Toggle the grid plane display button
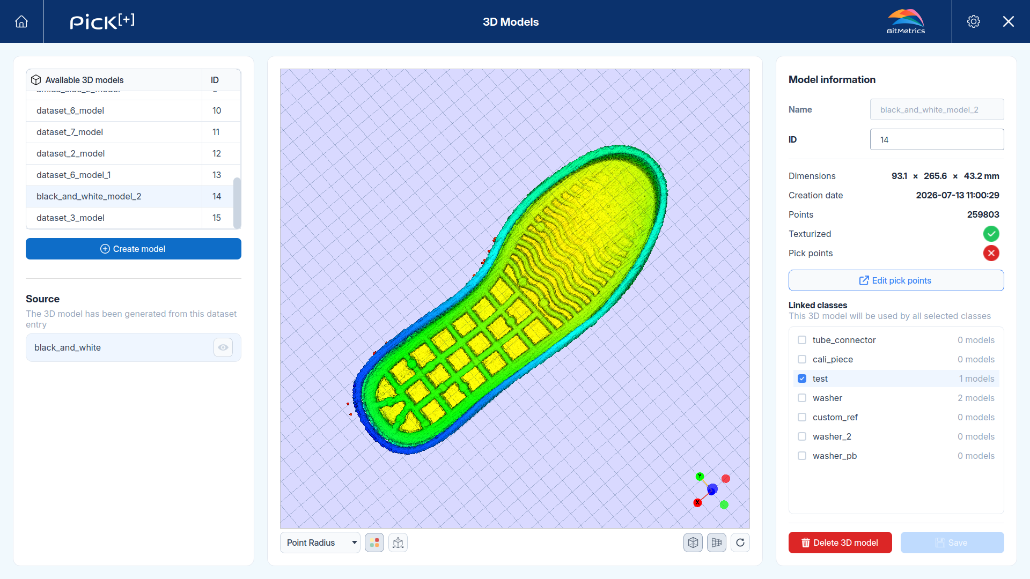 pos(717,543)
